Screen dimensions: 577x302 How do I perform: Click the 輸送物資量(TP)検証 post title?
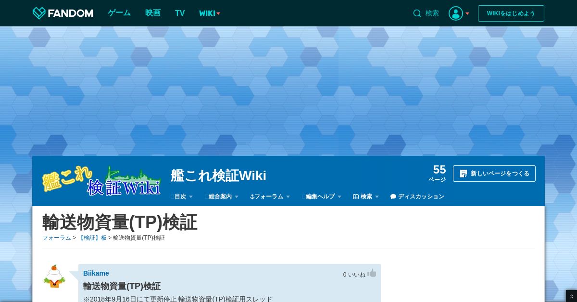click(x=122, y=286)
